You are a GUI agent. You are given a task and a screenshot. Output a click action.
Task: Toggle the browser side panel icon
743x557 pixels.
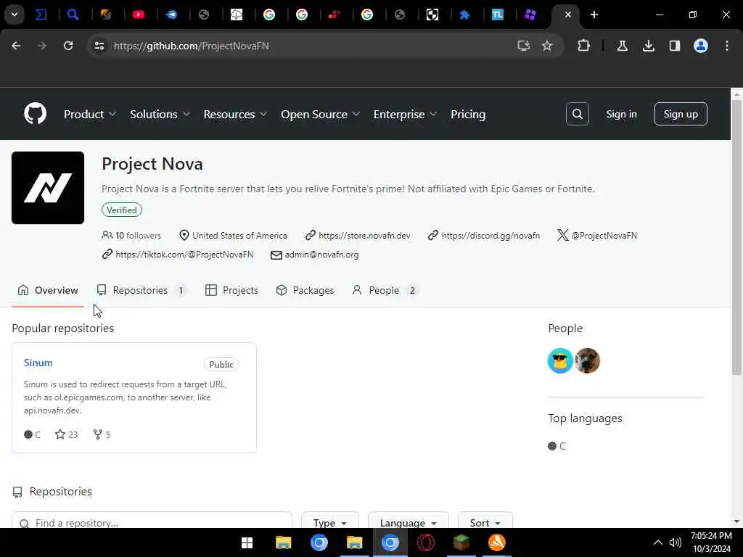tap(674, 46)
